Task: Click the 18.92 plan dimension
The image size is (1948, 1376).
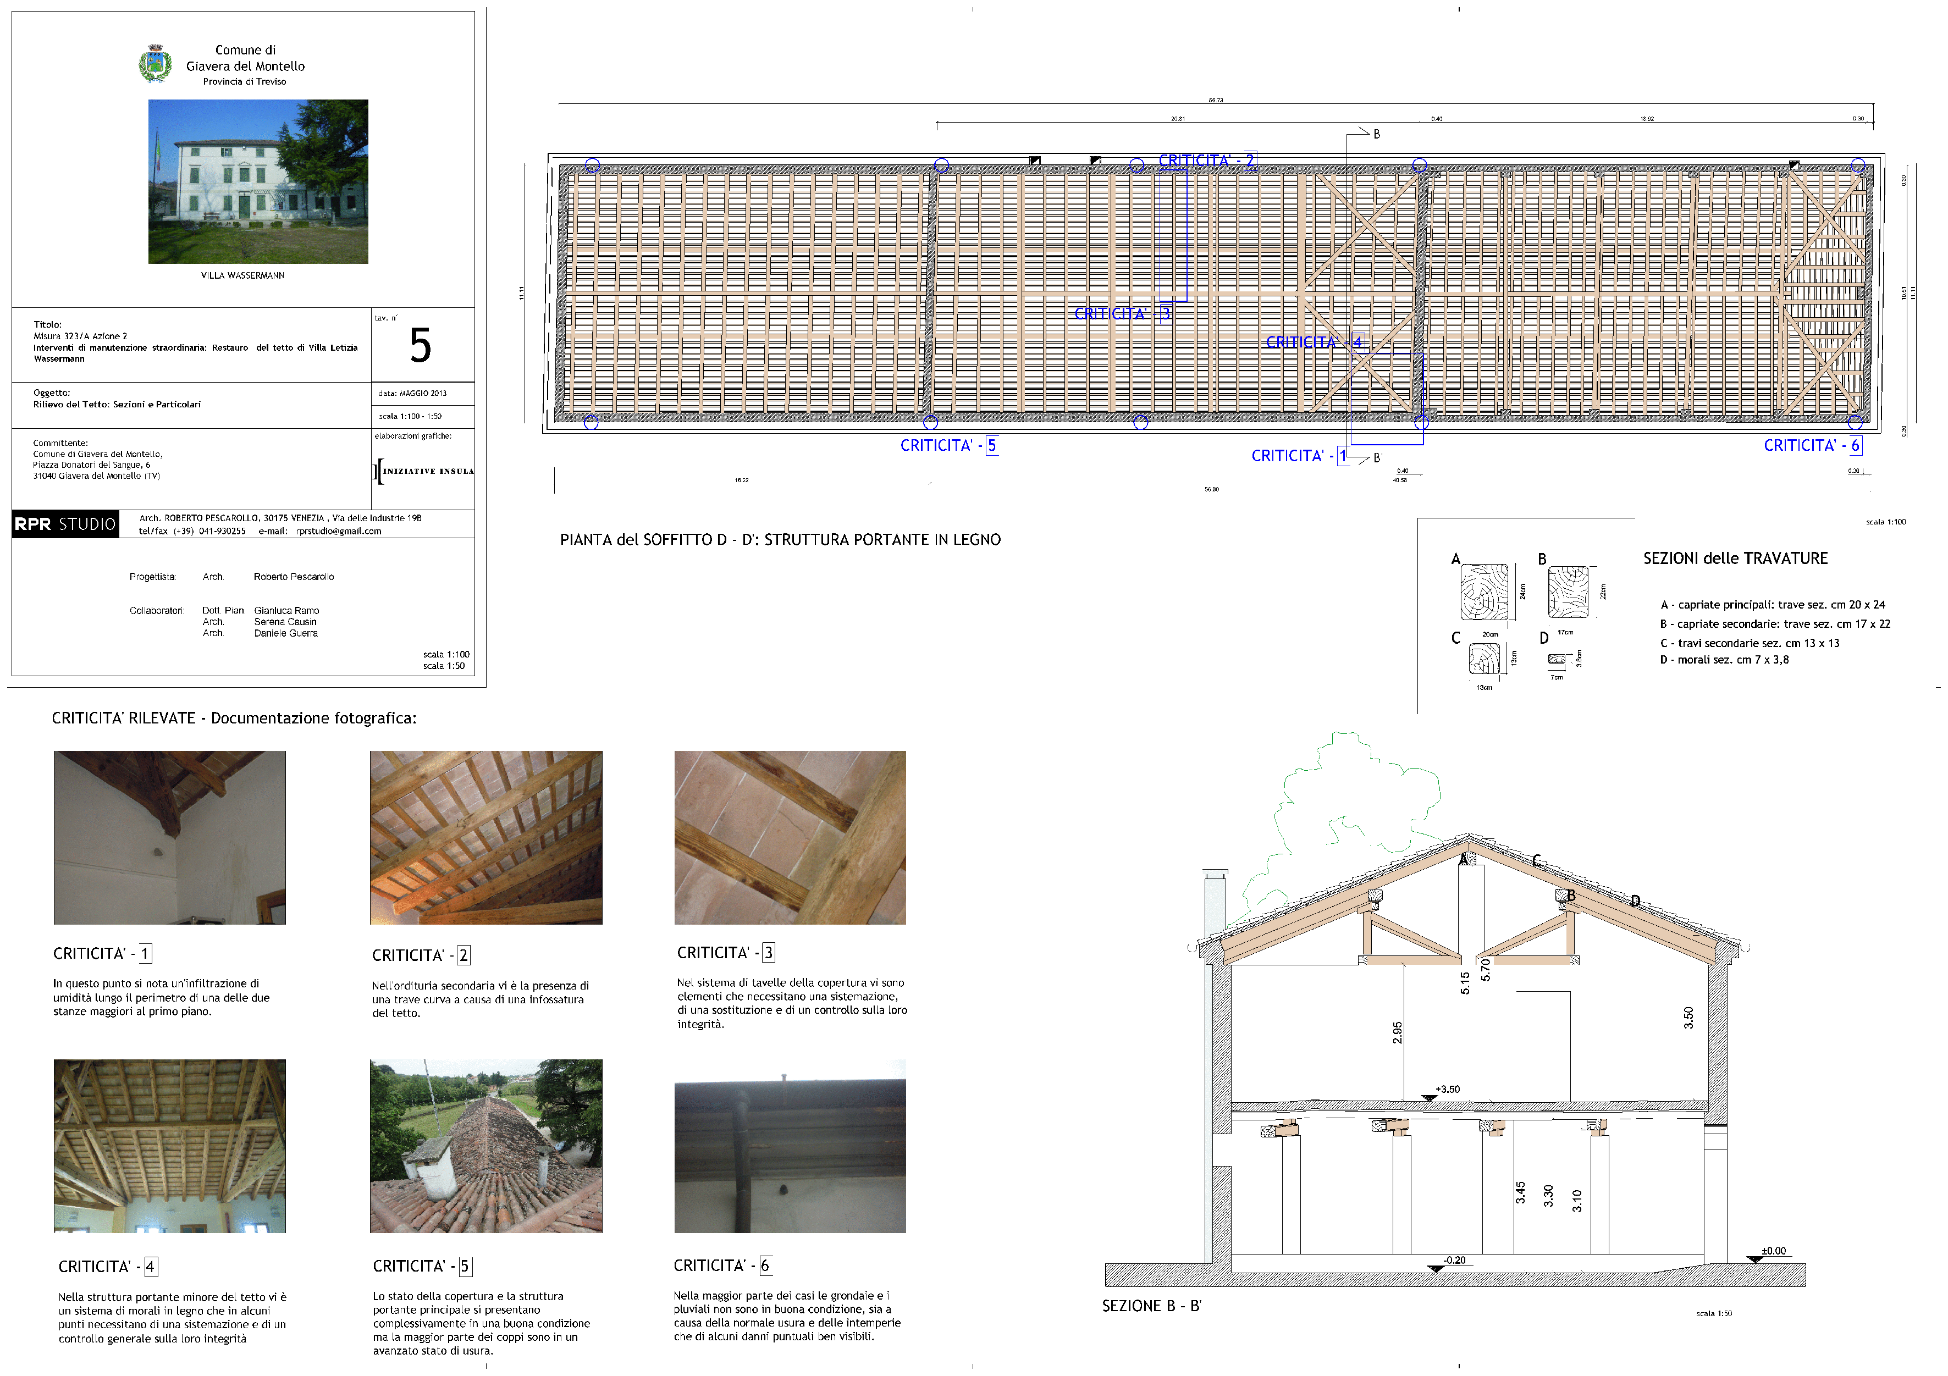Action: coord(1647,119)
